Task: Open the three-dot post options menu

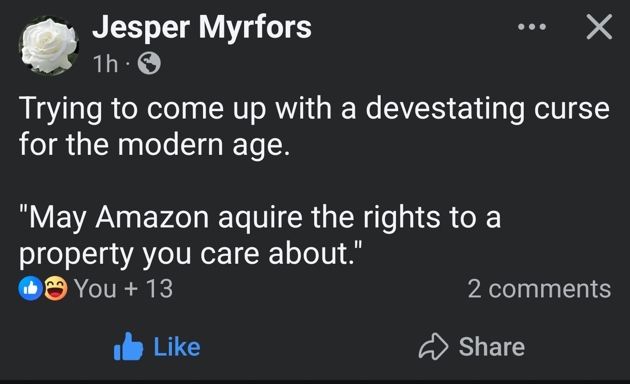Action: coord(532,27)
